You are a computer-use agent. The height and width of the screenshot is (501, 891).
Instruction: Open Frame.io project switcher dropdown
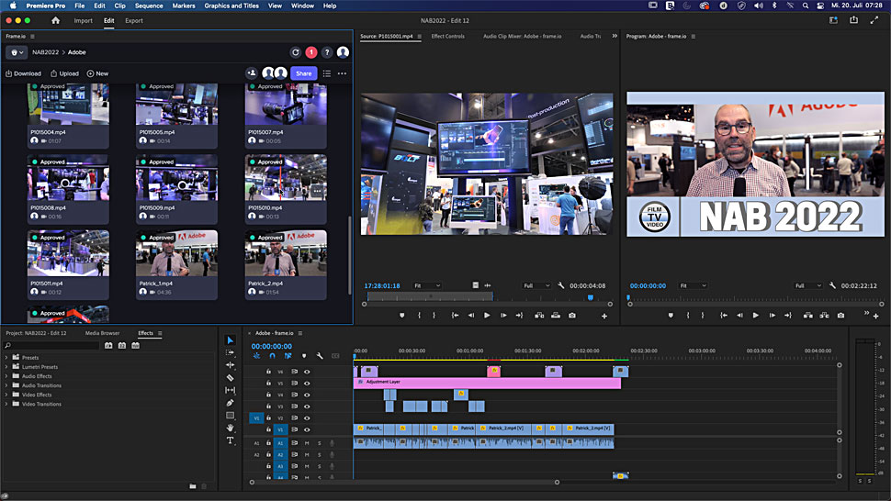click(x=17, y=52)
